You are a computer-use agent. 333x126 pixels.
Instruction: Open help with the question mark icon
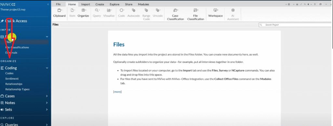click(315, 4)
